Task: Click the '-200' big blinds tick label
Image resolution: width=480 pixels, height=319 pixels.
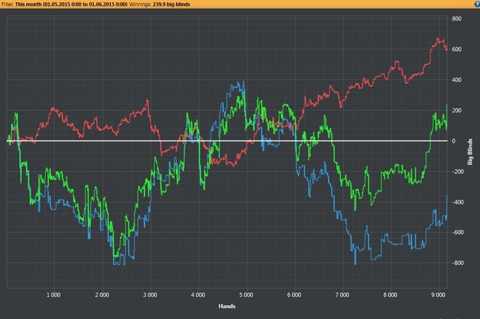Action: pos(457,171)
